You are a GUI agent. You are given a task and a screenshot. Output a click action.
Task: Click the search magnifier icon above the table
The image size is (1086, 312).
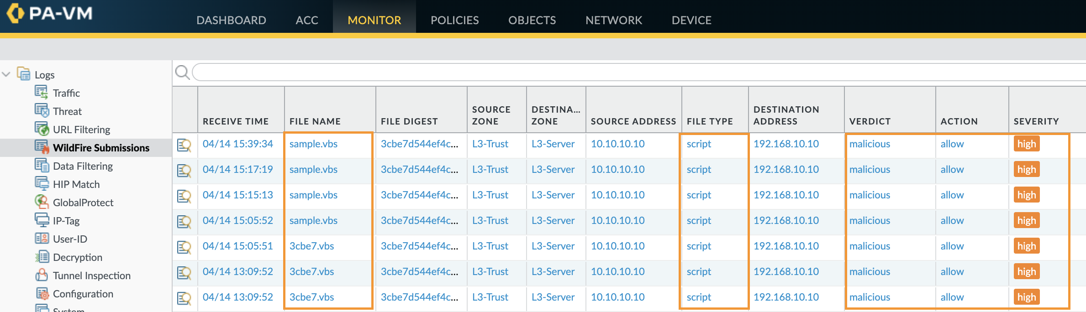pyautogui.click(x=182, y=73)
